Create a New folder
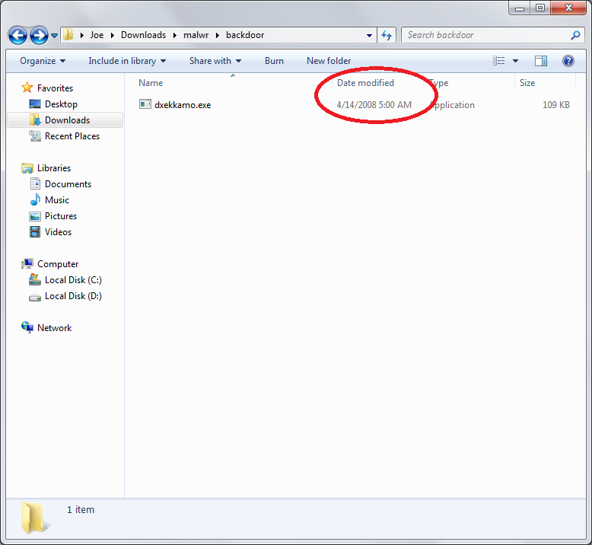Screen dimensions: 592x545 [329, 61]
